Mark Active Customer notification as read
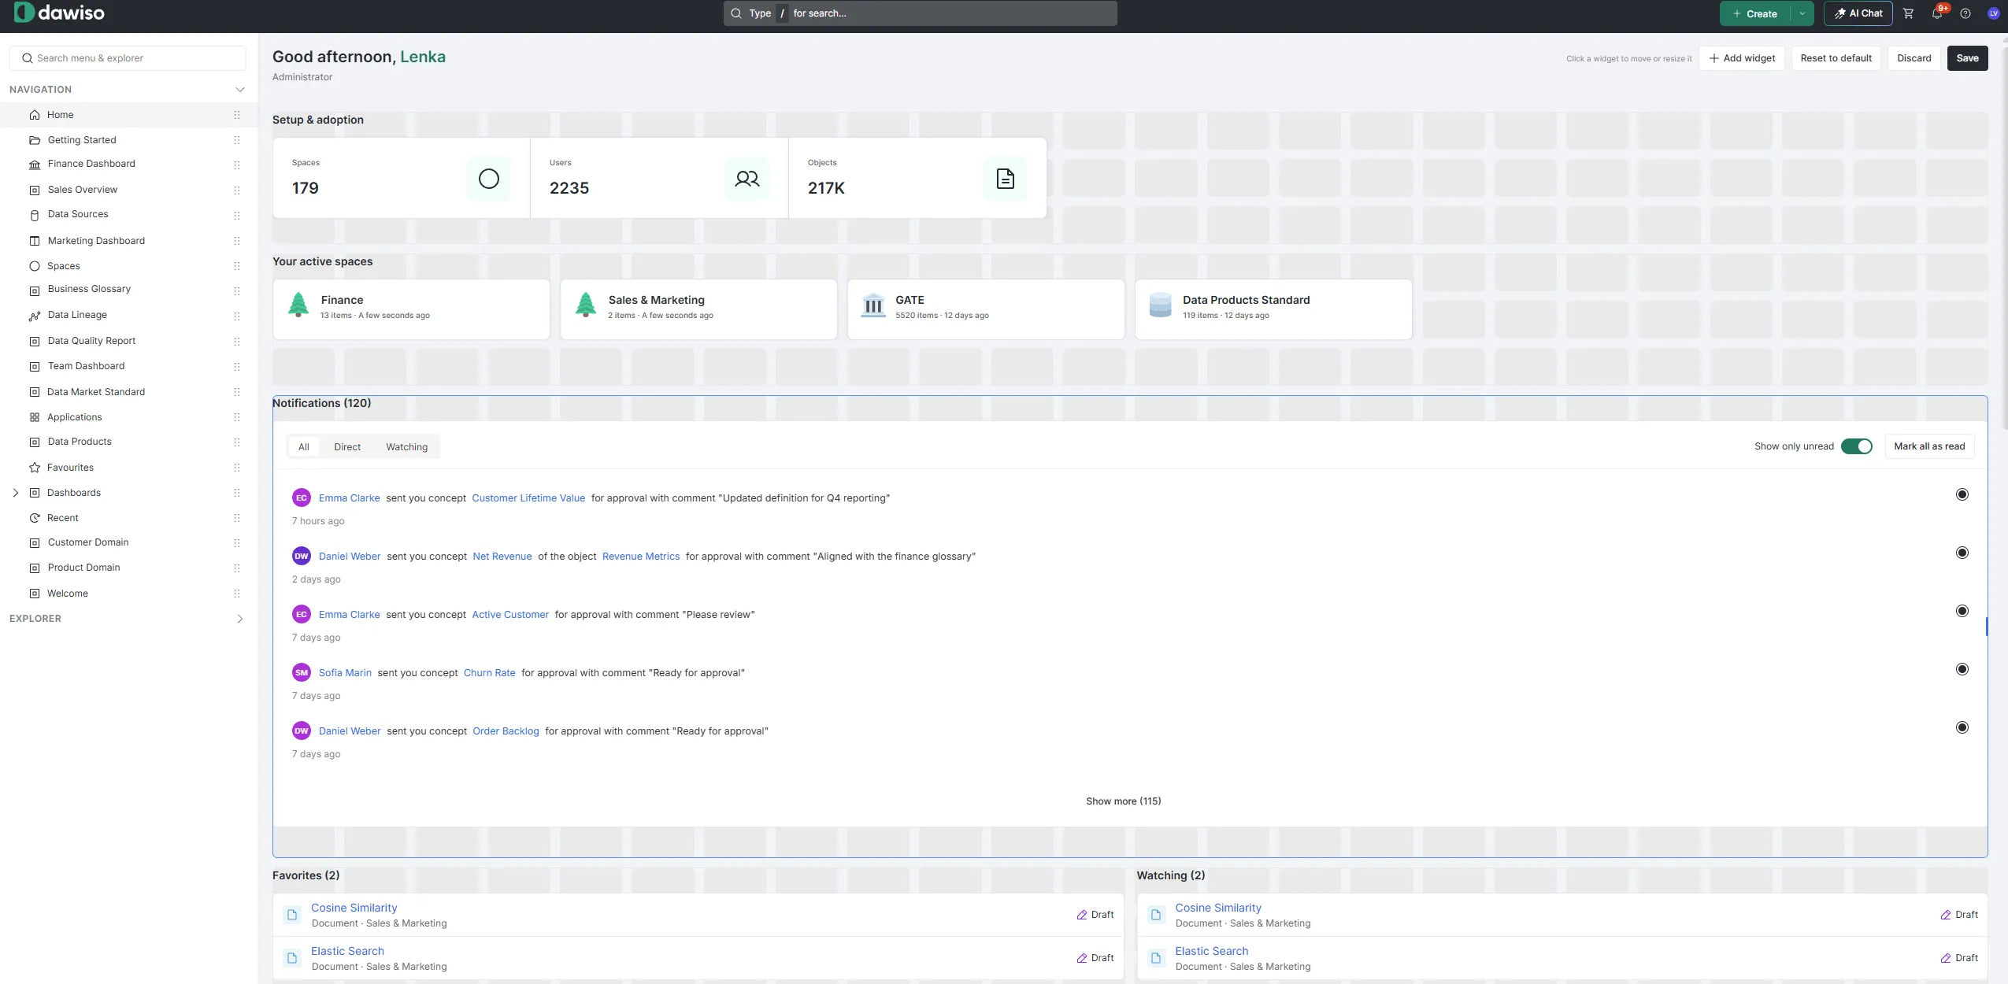The image size is (2008, 984). click(x=1962, y=611)
